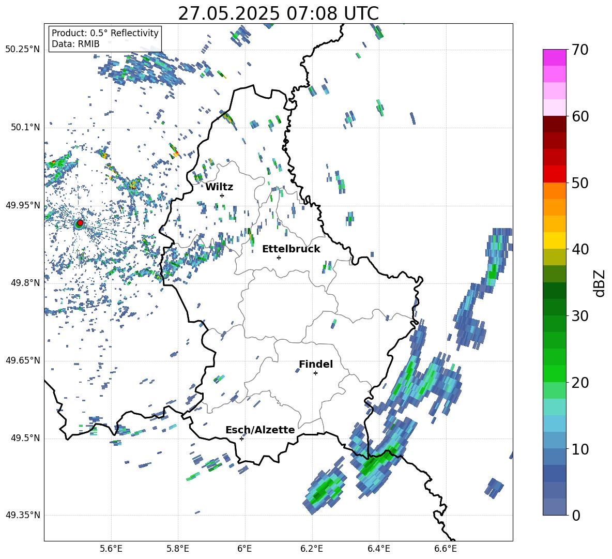Click the 6°E longitude label
The width and height of the screenshot is (612, 559).
(x=244, y=549)
